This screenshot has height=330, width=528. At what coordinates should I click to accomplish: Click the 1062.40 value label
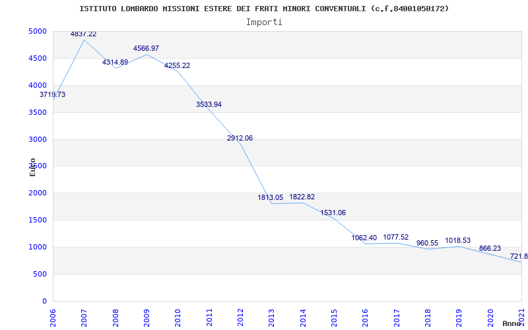tap(364, 238)
